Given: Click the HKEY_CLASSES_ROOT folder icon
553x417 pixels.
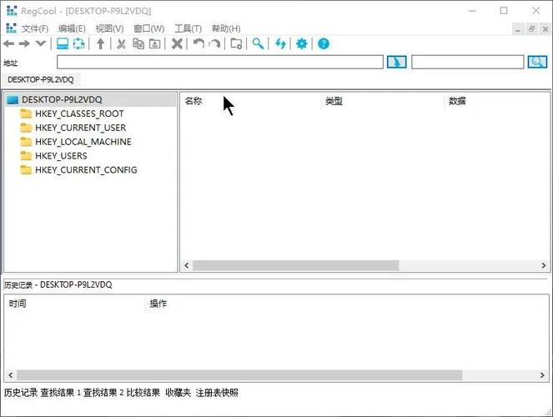Looking at the screenshot, I should pyautogui.click(x=26, y=113).
